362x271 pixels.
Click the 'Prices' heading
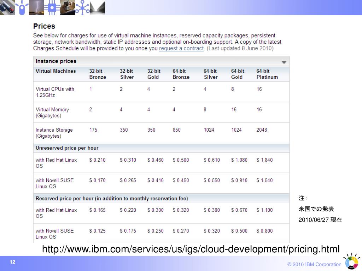pyautogui.click(x=44, y=26)
